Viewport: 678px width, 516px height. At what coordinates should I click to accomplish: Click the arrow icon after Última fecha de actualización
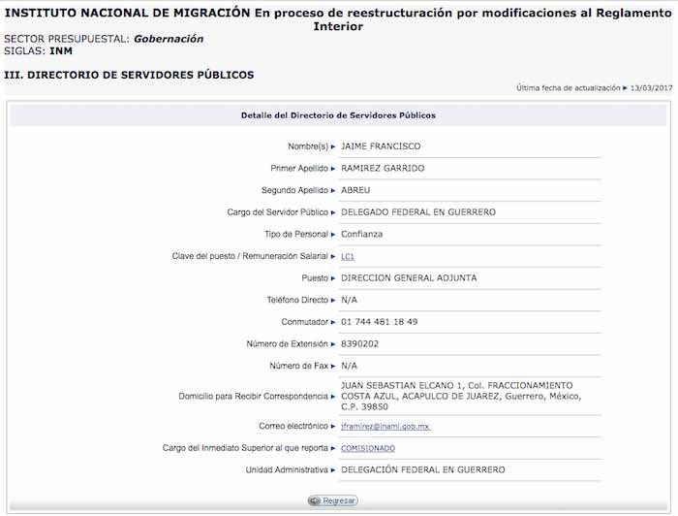coord(626,87)
